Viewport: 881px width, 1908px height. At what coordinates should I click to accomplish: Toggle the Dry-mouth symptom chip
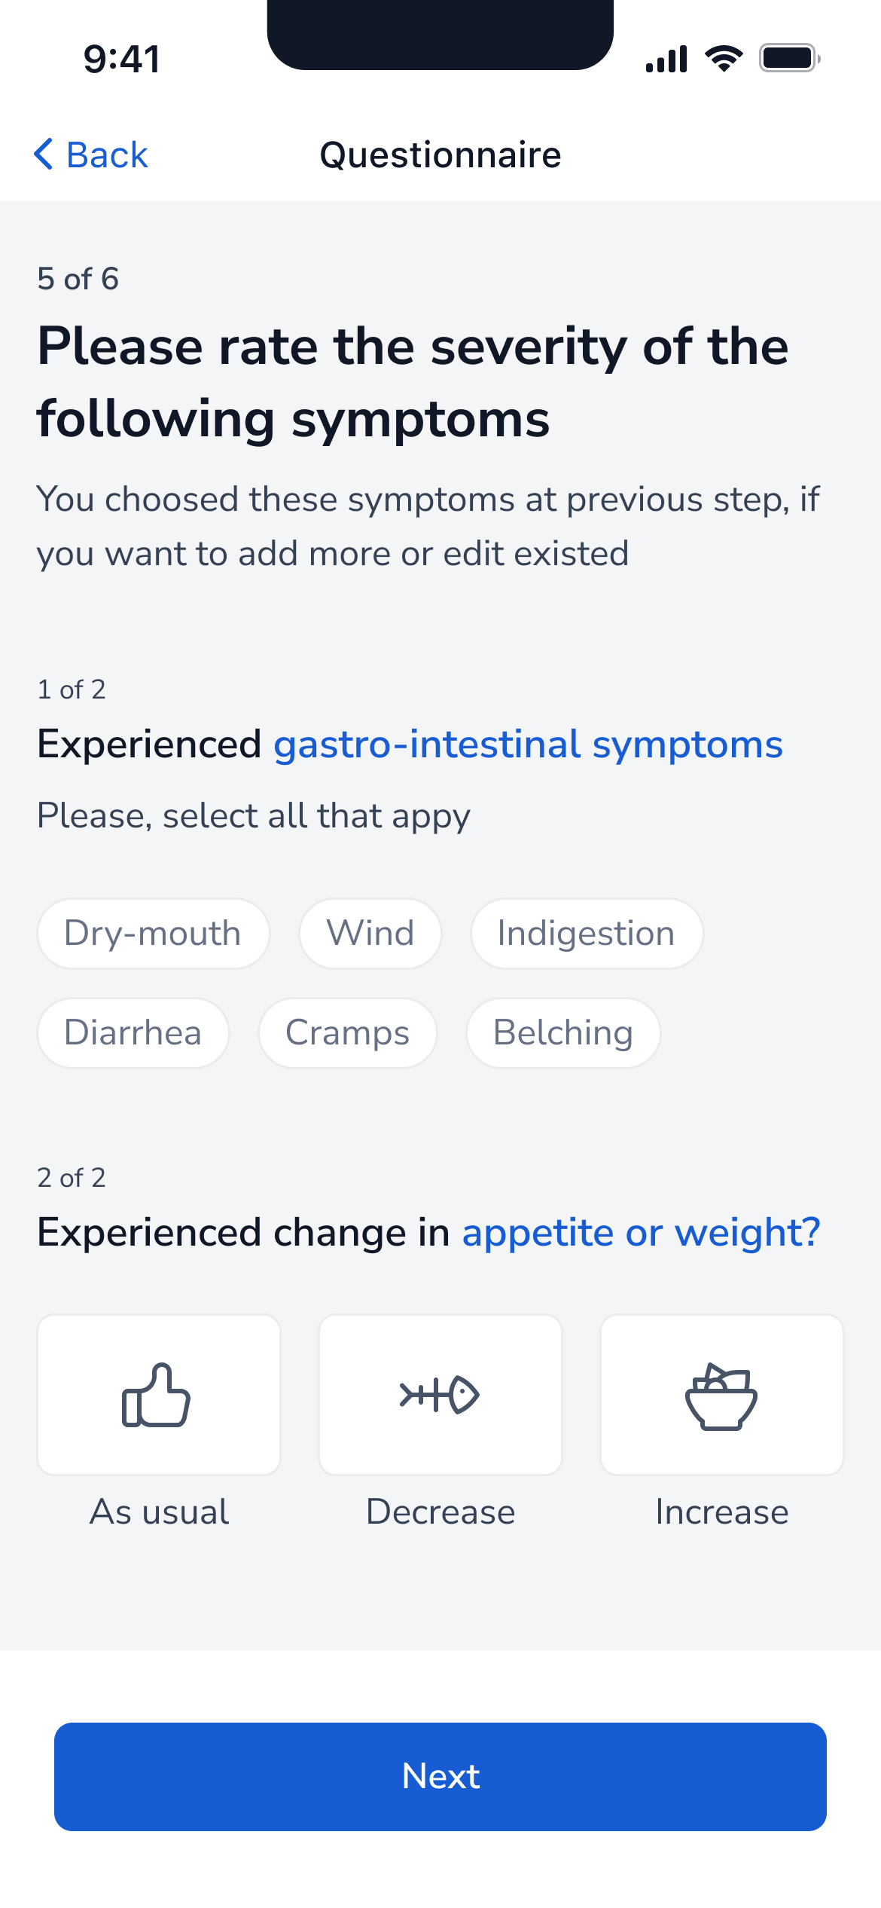pos(153,934)
